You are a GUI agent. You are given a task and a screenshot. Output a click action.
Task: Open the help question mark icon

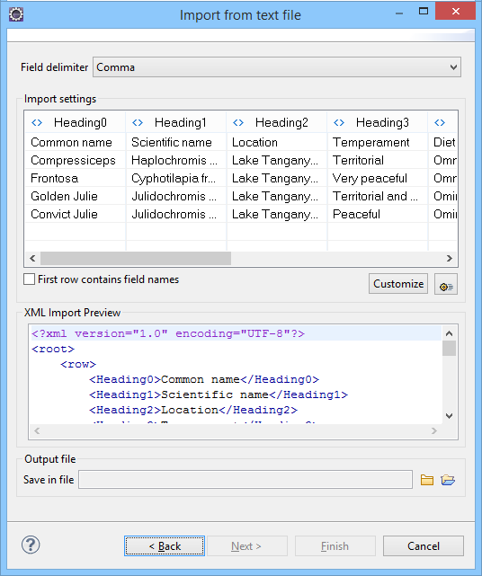point(31,545)
